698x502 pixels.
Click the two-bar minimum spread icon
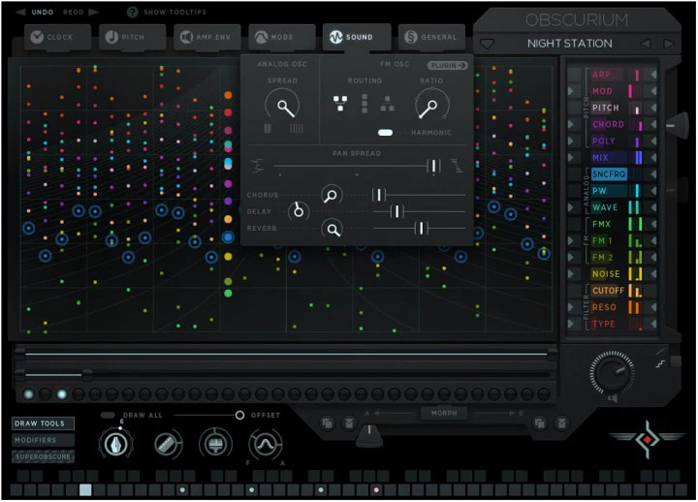[268, 129]
